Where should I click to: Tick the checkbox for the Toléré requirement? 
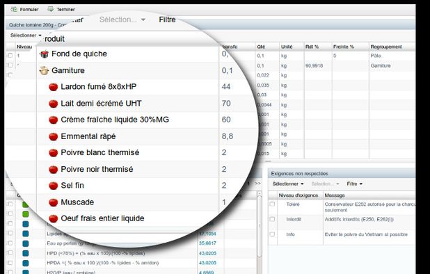point(272,204)
